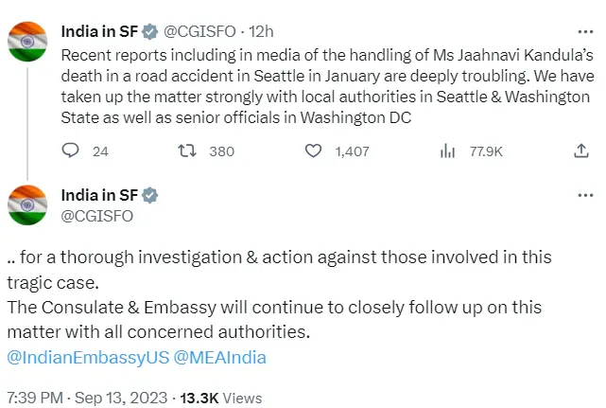The image size is (606, 408).
Task: Click the verified badge on second tweet
Action: click(x=150, y=196)
